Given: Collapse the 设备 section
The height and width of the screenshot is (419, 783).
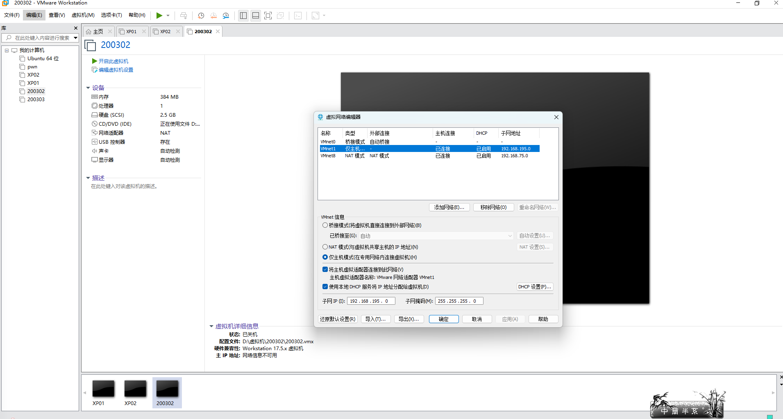Looking at the screenshot, I should (88, 88).
